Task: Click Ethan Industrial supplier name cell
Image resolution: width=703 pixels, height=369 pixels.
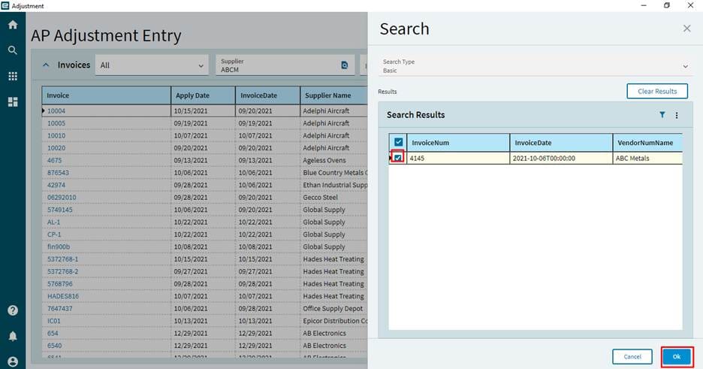Action: point(335,185)
